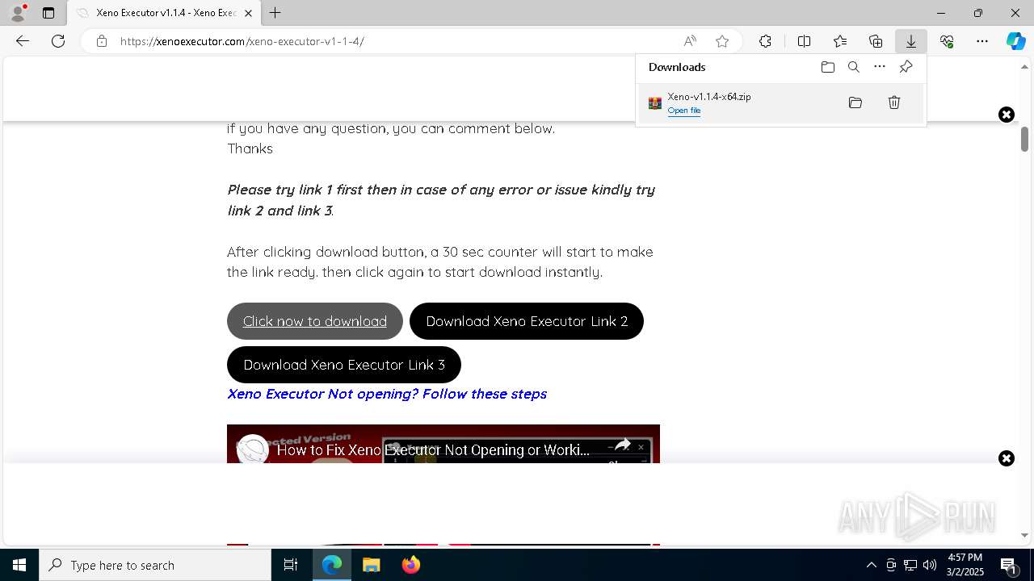The width and height of the screenshot is (1034, 581).
Task: Go back to the previous page
Action: 23,41
